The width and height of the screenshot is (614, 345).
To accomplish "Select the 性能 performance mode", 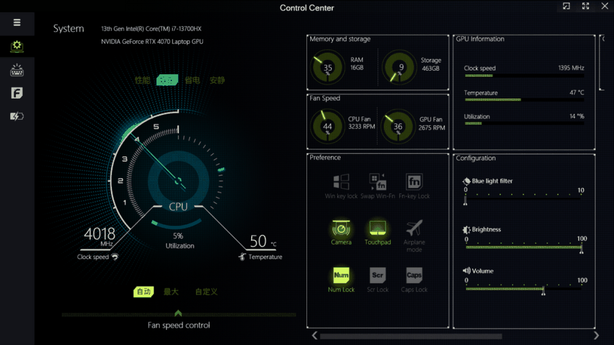I will (142, 80).
